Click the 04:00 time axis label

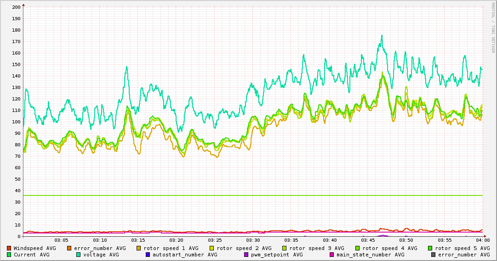(x=483, y=240)
